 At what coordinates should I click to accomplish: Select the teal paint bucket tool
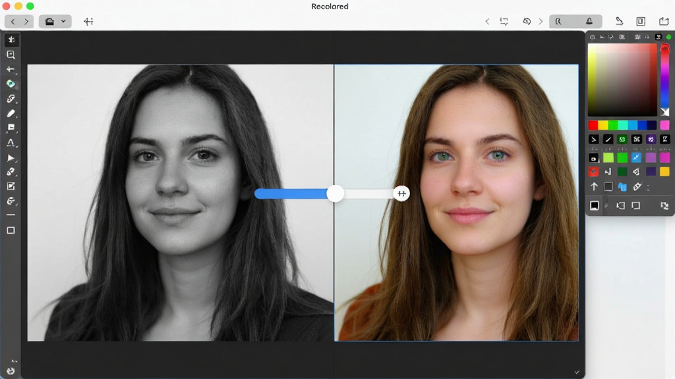[11, 84]
